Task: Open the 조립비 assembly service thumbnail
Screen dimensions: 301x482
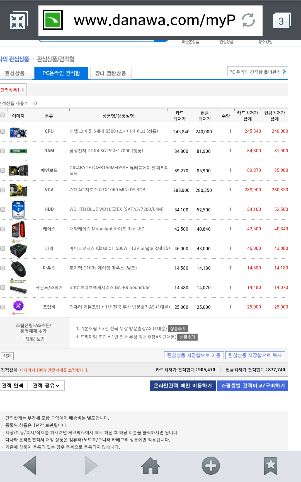Action: pyautogui.click(x=18, y=307)
